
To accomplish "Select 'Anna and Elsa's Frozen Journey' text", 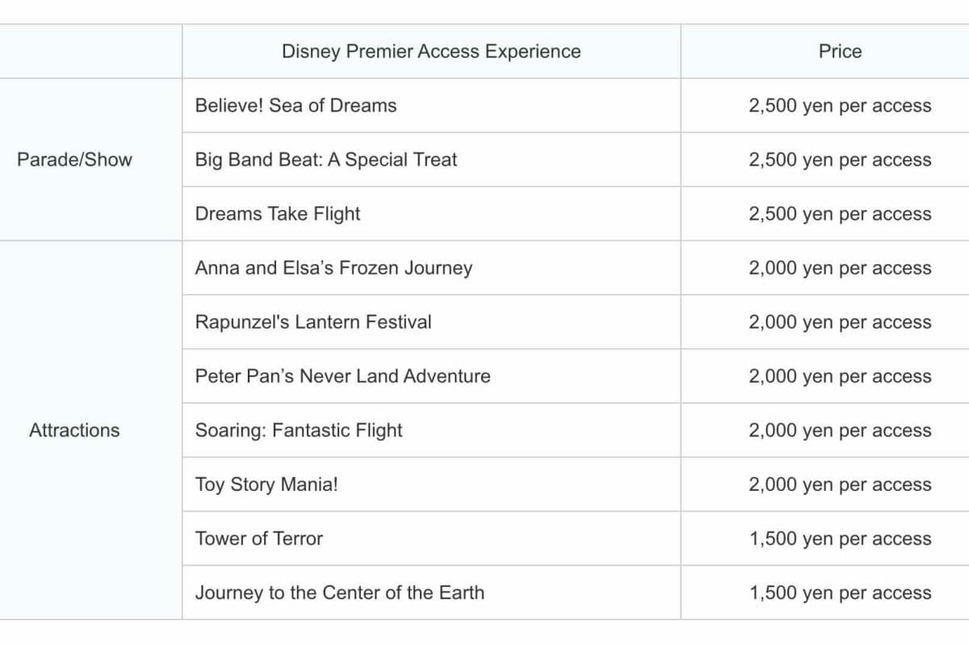I will point(333,268).
